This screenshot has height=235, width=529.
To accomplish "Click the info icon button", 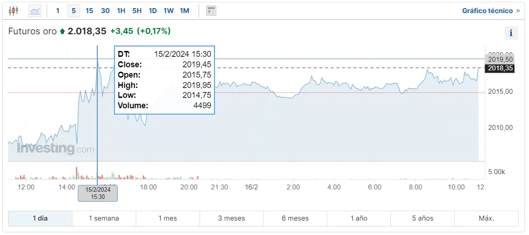I will coord(511,33).
